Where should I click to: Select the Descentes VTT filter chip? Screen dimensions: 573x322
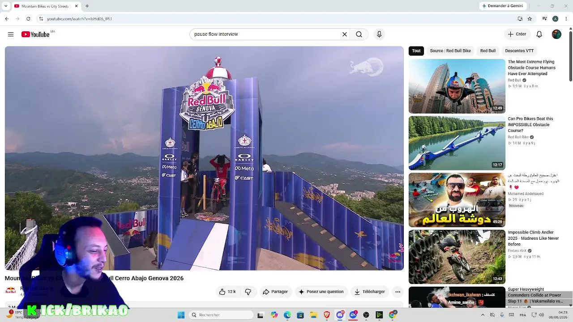[x=519, y=51]
